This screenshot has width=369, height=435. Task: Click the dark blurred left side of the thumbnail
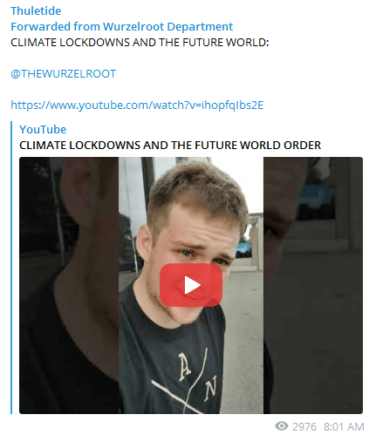tap(69, 285)
